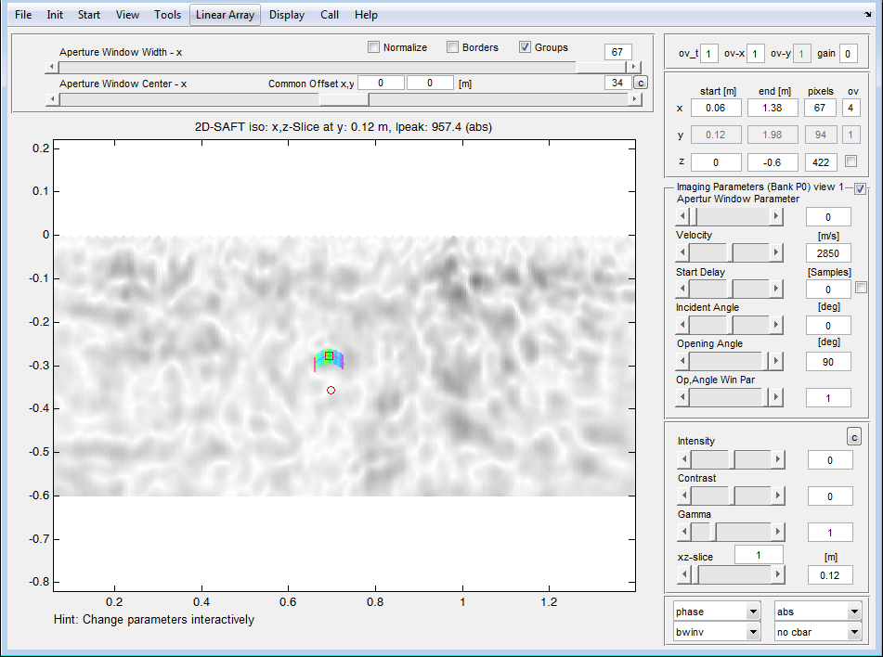Click the z end field showing -0.6
883x657 pixels.
[773, 162]
